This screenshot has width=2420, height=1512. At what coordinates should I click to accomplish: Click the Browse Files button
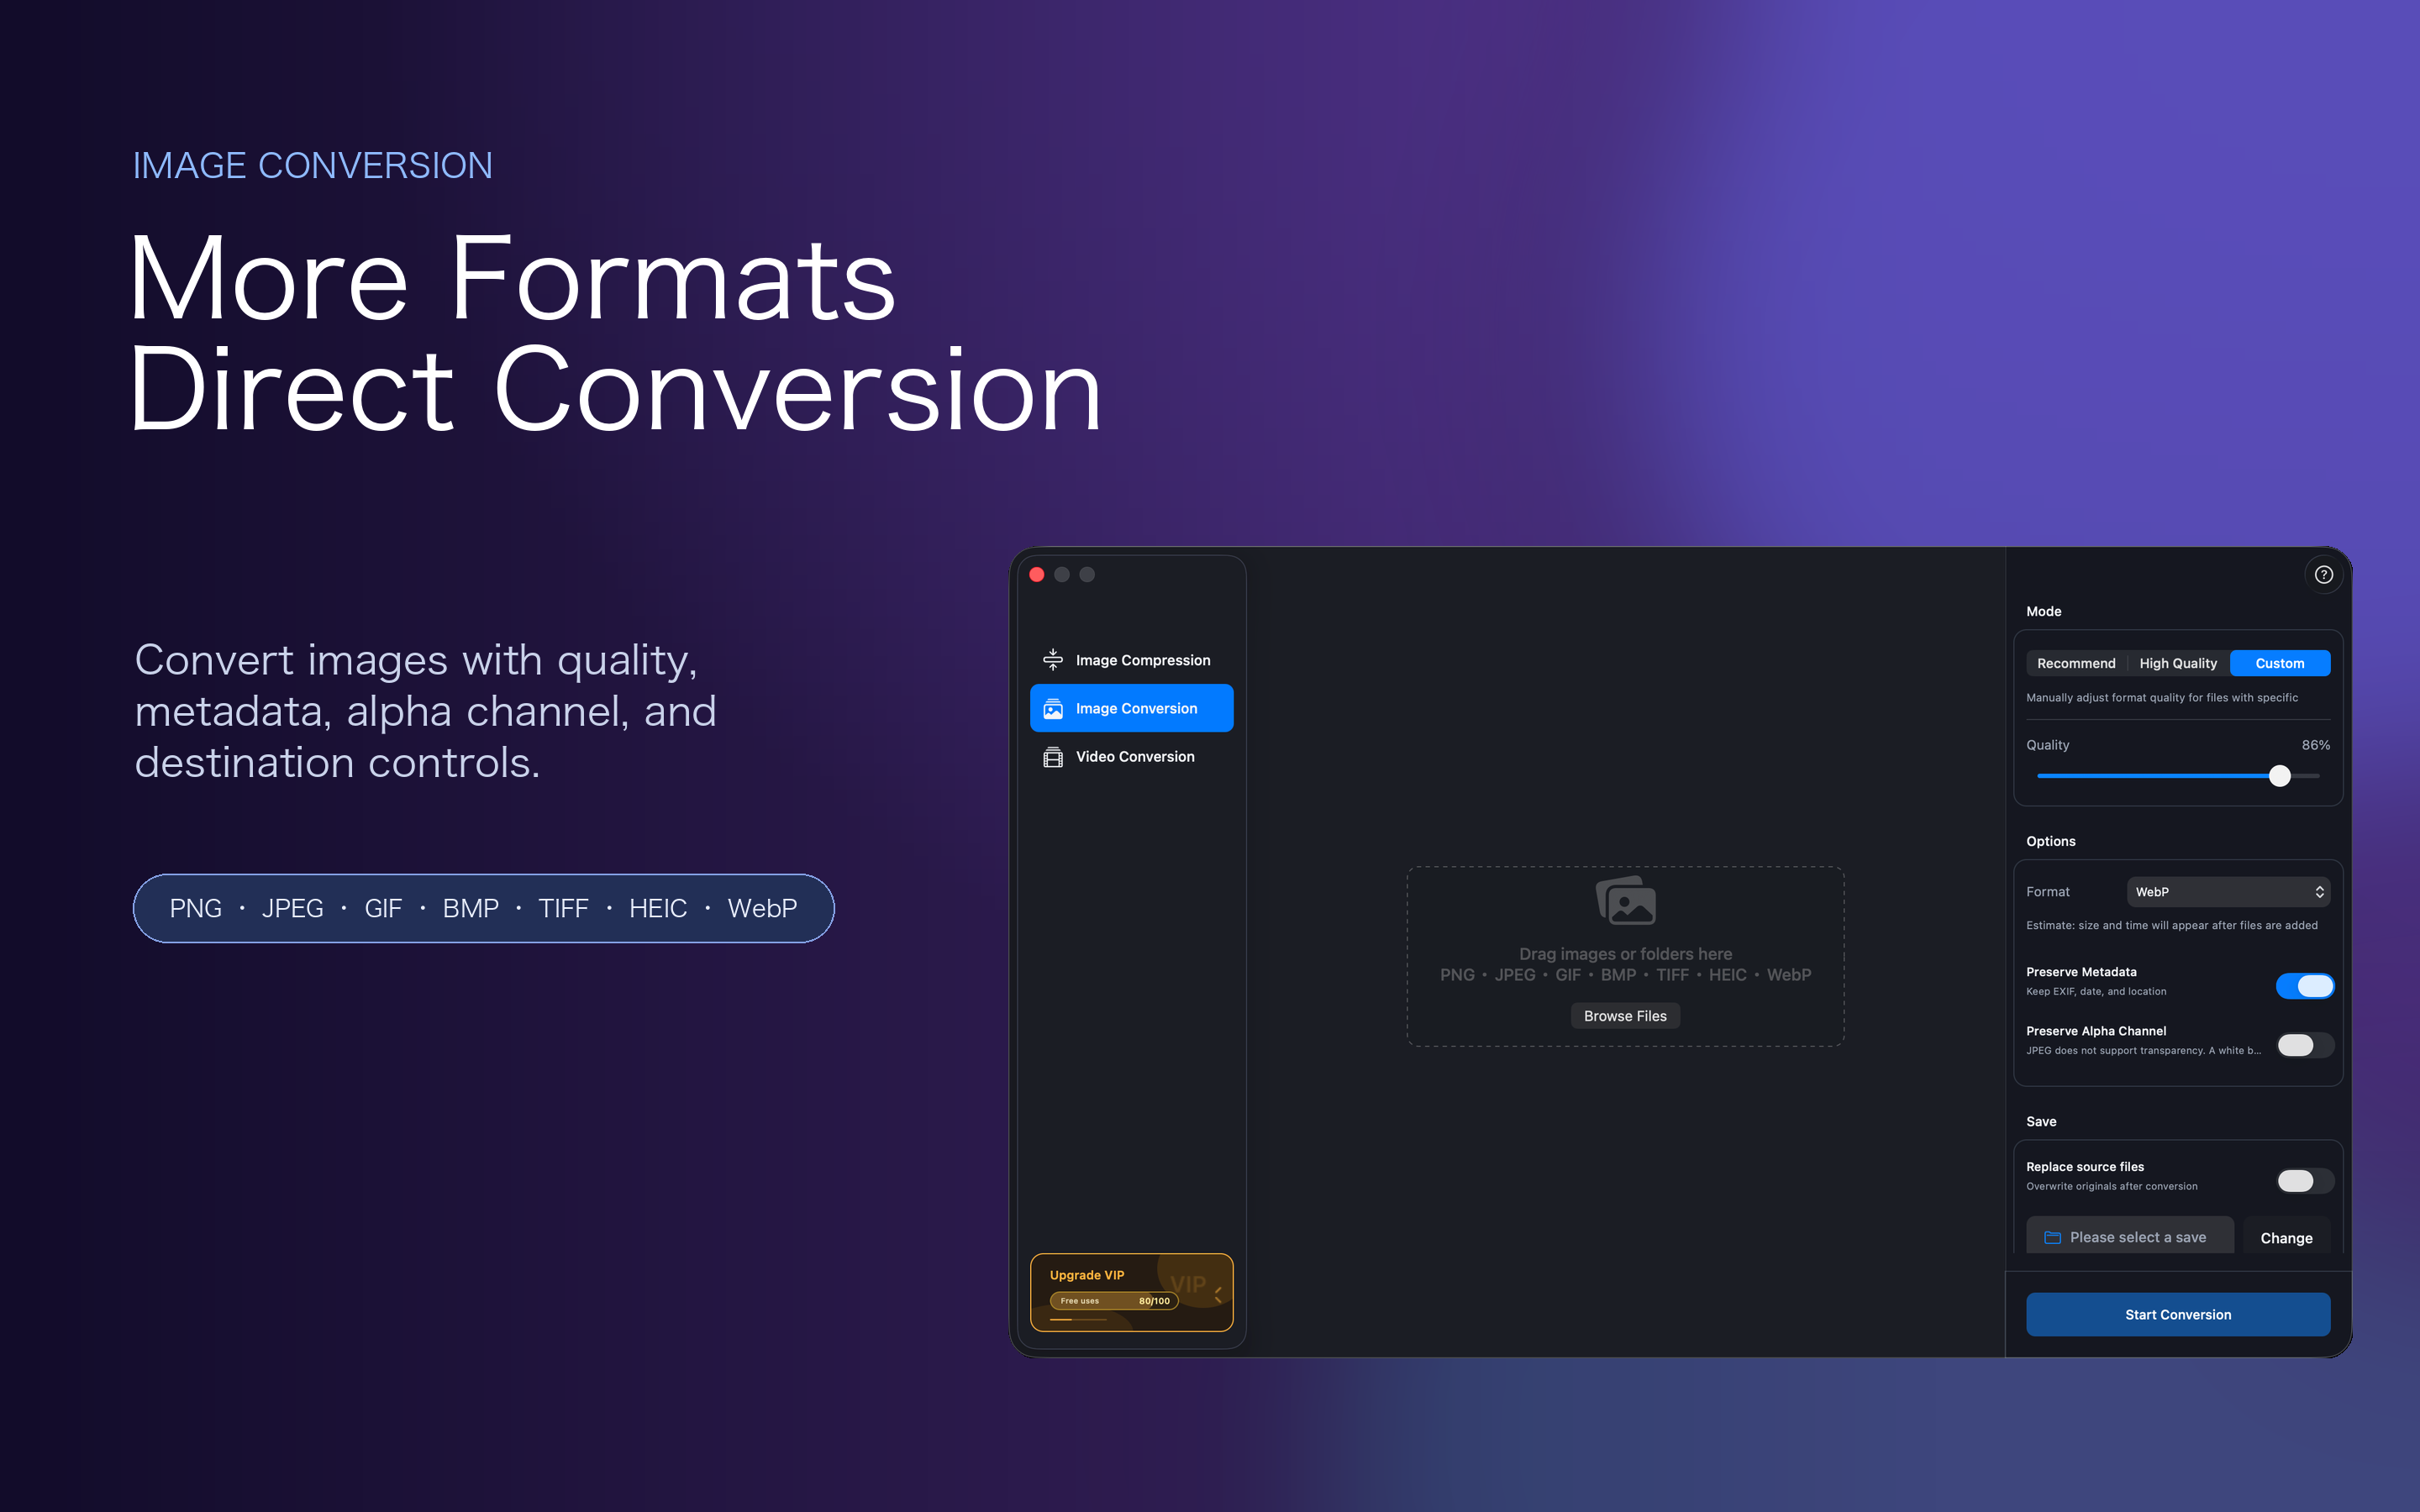pos(1625,1016)
